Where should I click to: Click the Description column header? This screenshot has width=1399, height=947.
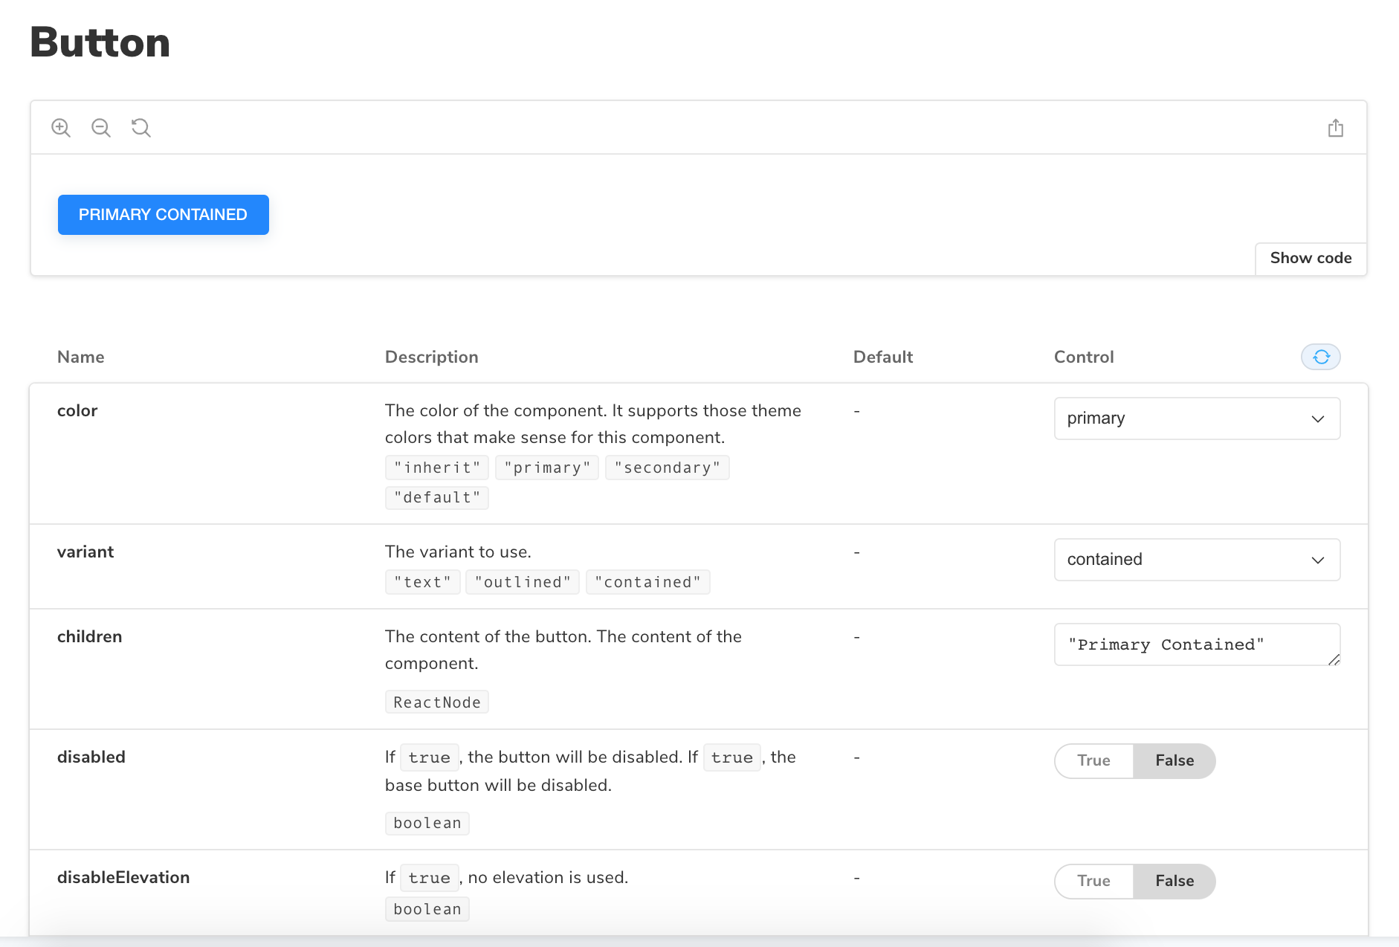[431, 357]
